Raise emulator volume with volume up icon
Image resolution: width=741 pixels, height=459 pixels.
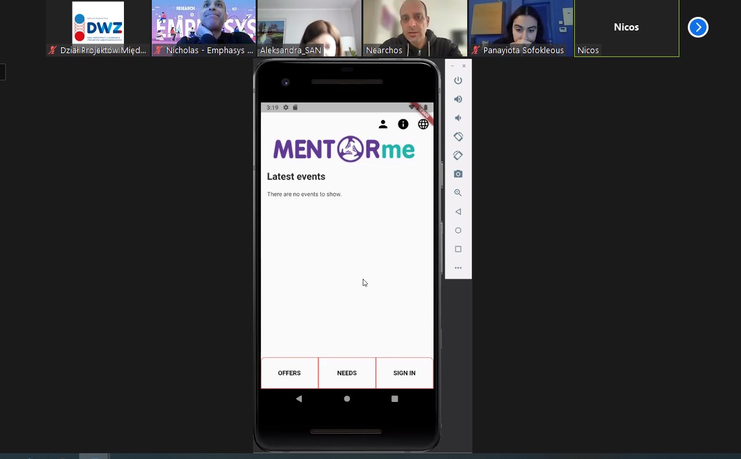458,99
